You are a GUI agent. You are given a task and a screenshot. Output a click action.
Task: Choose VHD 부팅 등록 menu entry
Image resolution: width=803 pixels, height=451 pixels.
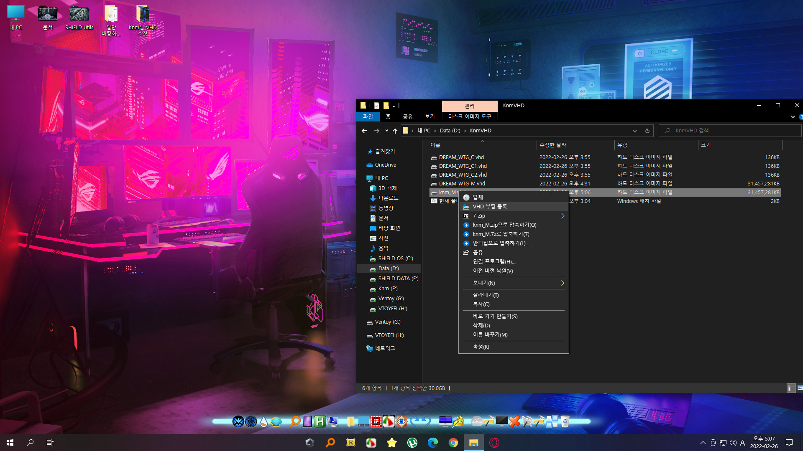(514, 207)
